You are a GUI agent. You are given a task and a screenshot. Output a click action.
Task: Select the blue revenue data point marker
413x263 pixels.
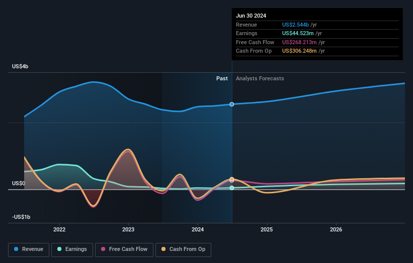(232, 104)
